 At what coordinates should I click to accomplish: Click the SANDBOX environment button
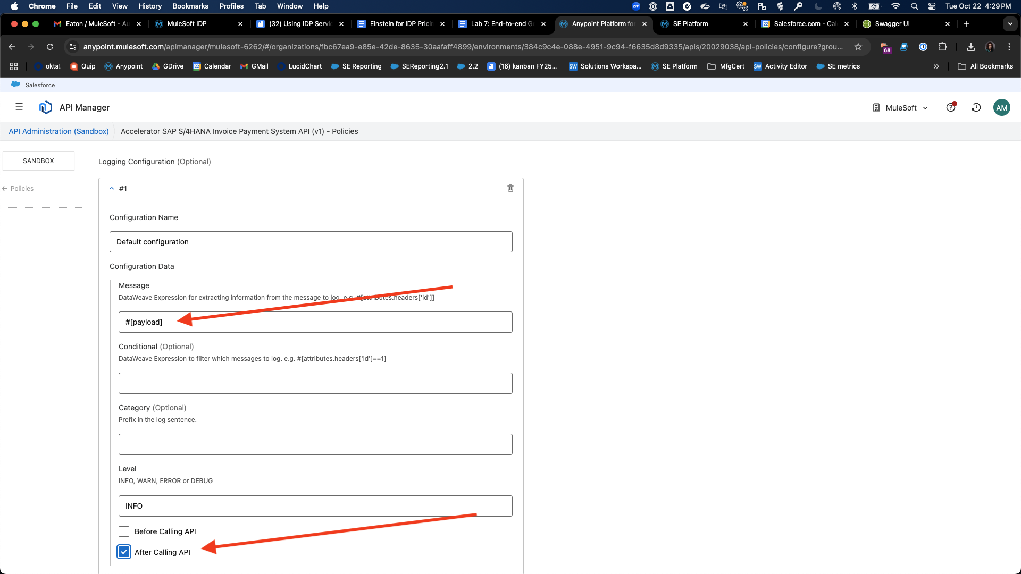pyautogui.click(x=38, y=161)
